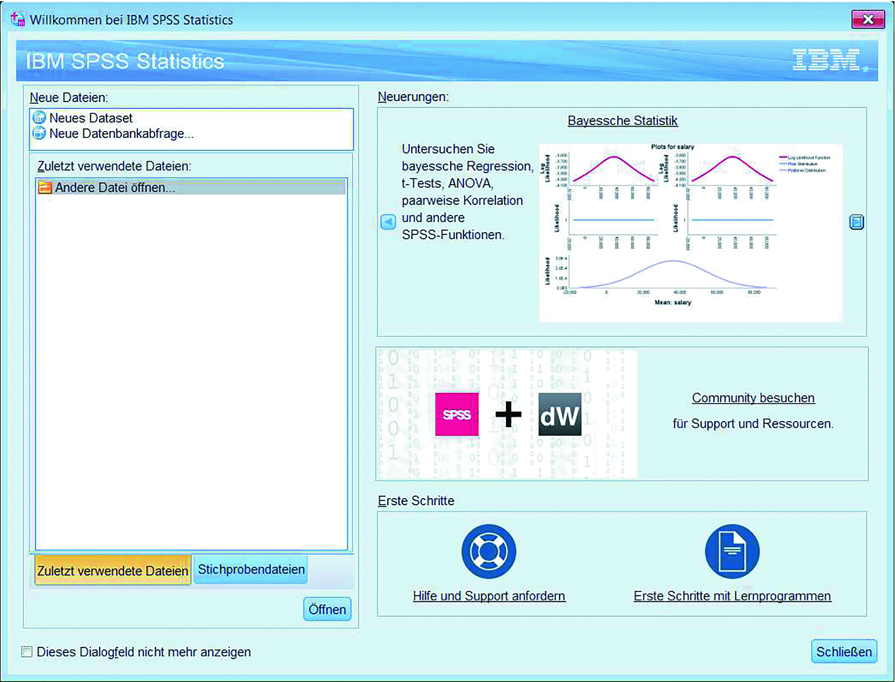This screenshot has width=895, height=682.
Task: Click the dark dW developerWorks logo tile
Action: (x=560, y=414)
